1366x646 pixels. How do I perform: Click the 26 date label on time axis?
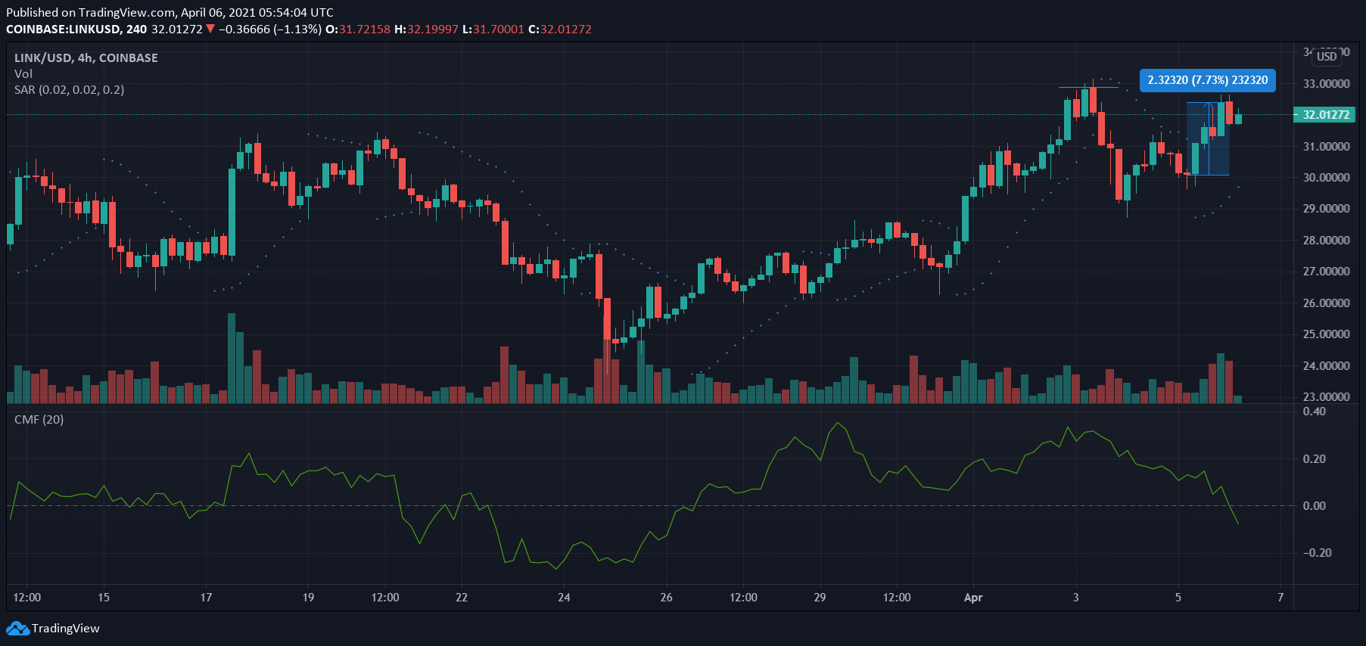tap(666, 598)
